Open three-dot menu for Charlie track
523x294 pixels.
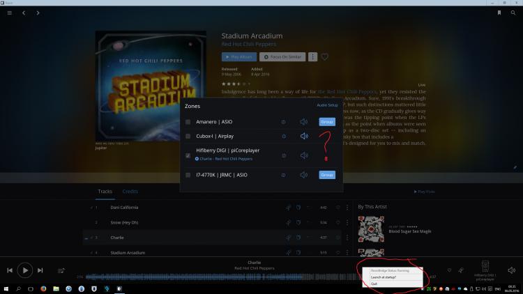pos(347,238)
